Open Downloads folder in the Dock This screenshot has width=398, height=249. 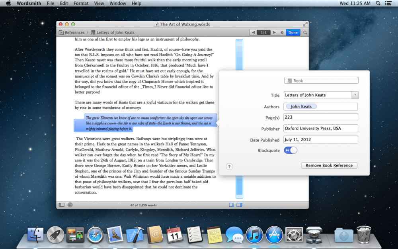click(344, 235)
